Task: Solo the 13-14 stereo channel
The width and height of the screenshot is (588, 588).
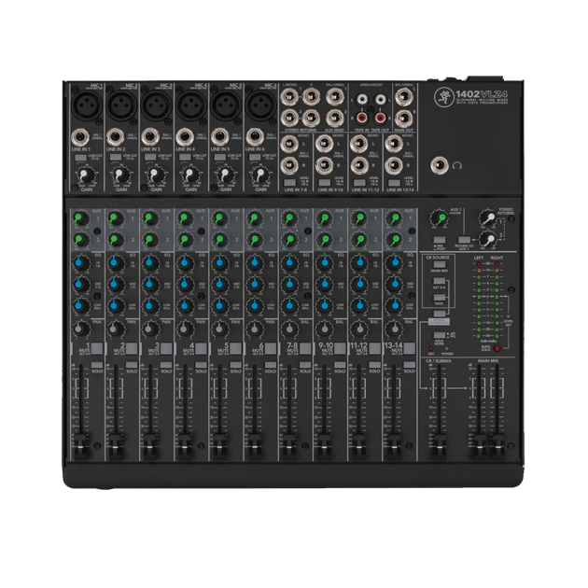Action: (409, 365)
